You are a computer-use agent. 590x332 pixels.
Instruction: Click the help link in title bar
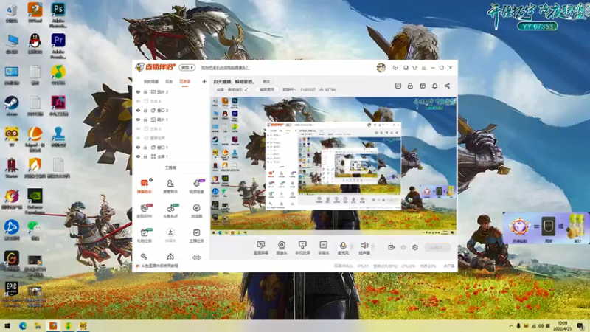225,68
